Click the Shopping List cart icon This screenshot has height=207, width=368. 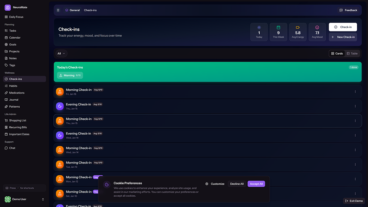[x=6, y=120]
